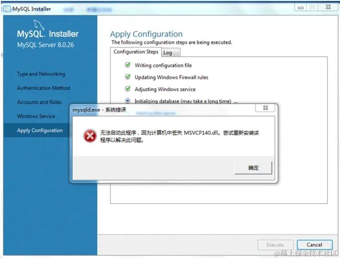Screen dimensions: 340x260
Task: Click the 'Initializing database' step text
Action: click(186, 101)
